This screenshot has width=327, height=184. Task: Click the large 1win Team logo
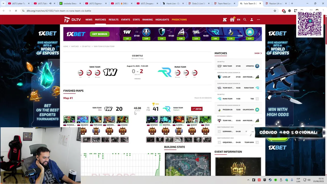(110, 72)
